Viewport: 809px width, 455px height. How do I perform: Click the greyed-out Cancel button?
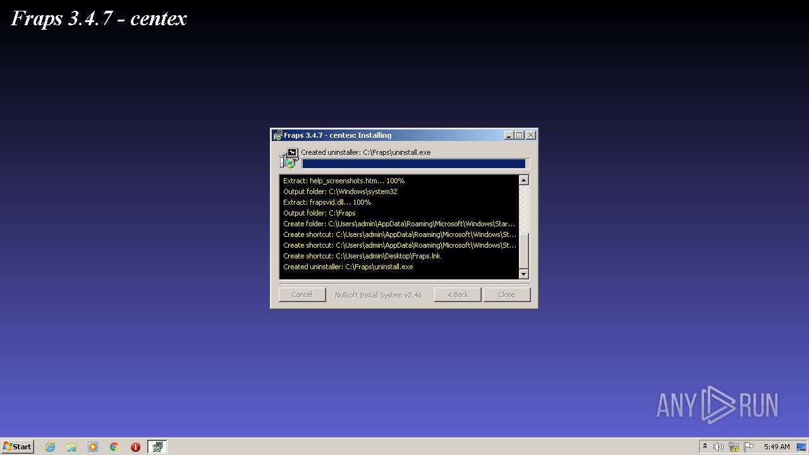coord(302,294)
